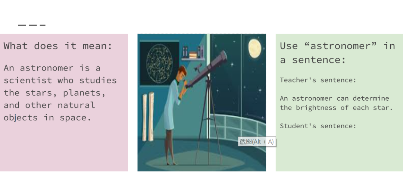Select the teacher's example sentence about brightness
Screen dimensions: 403x195
(337, 103)
